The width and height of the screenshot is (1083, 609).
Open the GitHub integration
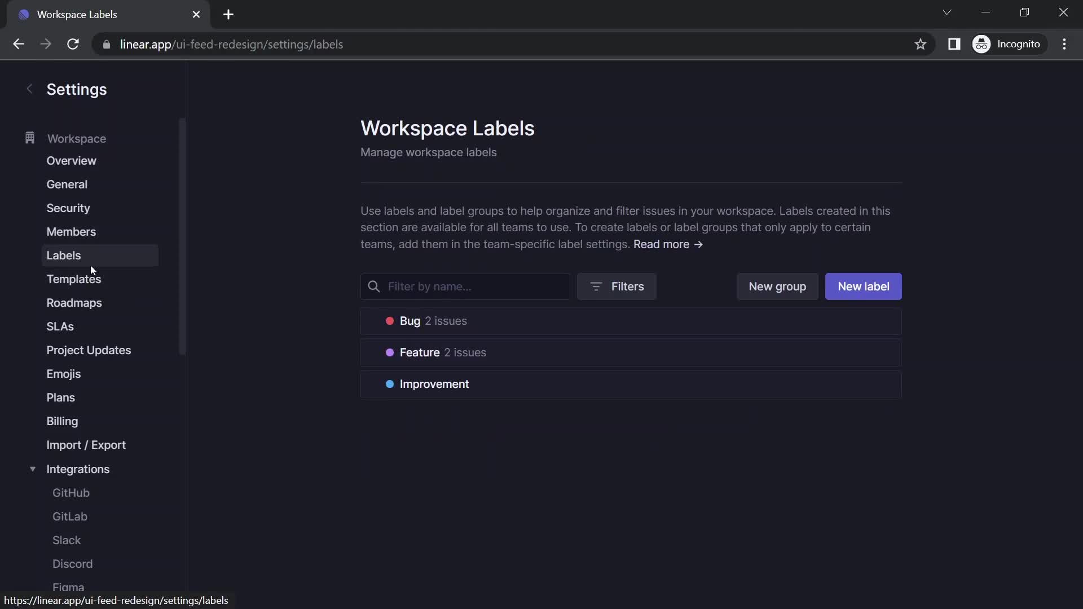point(71,493)
